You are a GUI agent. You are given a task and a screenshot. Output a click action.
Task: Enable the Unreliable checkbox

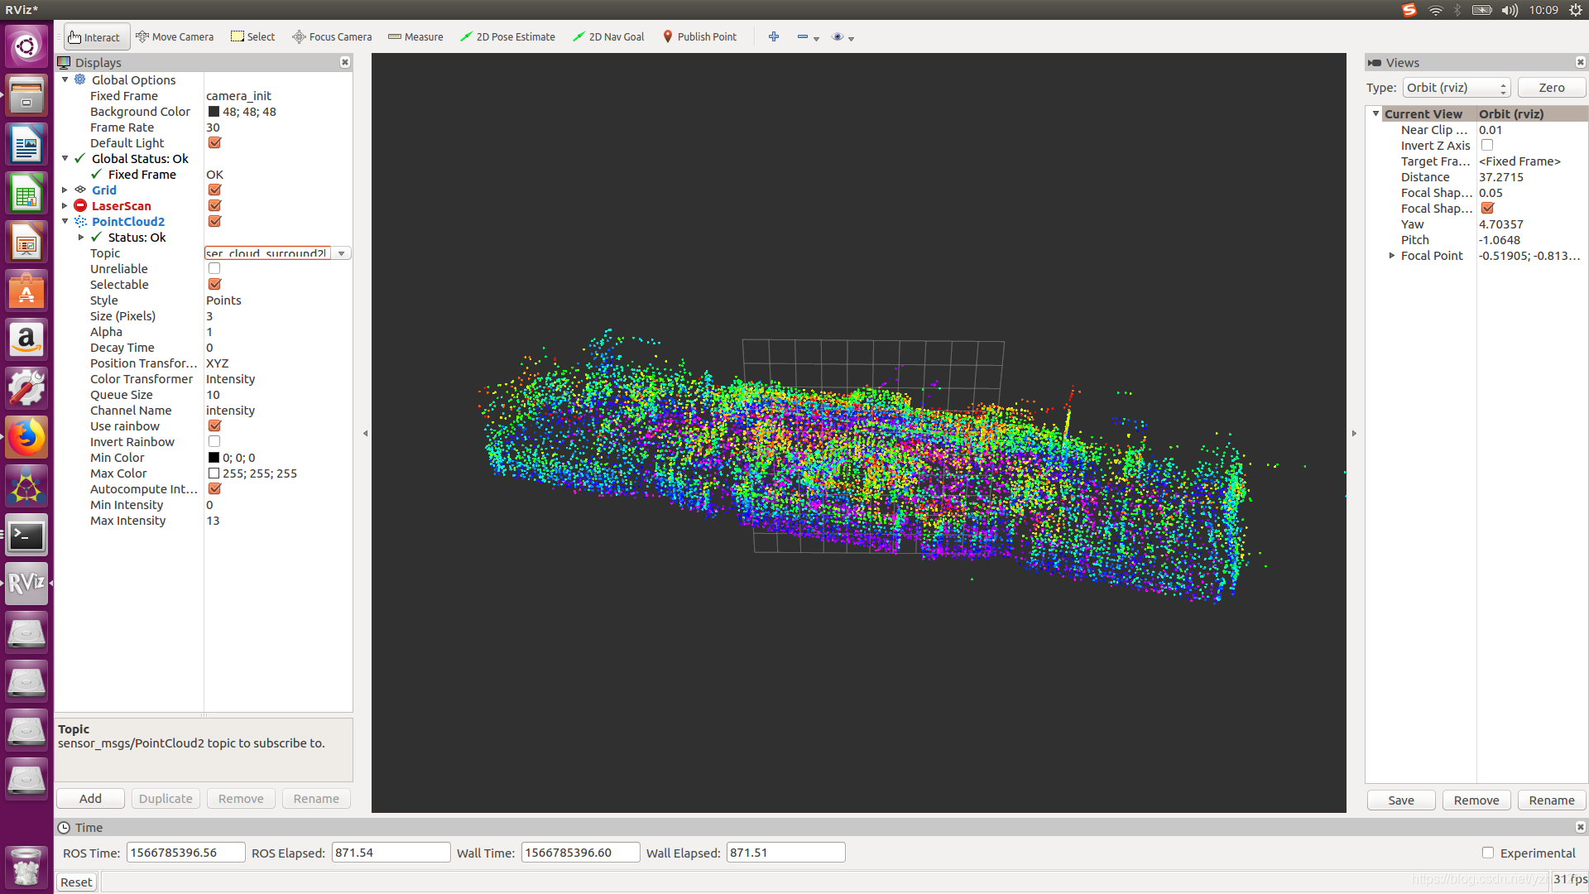click(214, 269)
